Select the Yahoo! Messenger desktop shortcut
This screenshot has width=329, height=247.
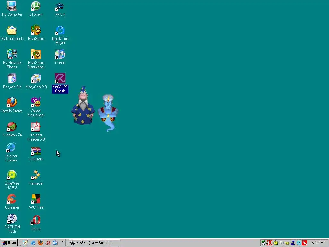tap(36, 107)
